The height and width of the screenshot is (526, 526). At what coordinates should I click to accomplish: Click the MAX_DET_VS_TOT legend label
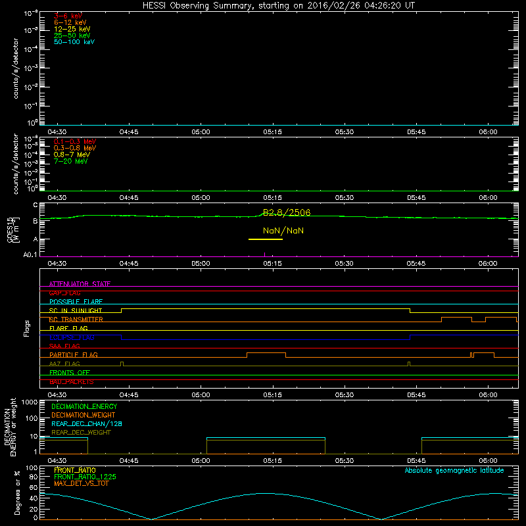82,483
